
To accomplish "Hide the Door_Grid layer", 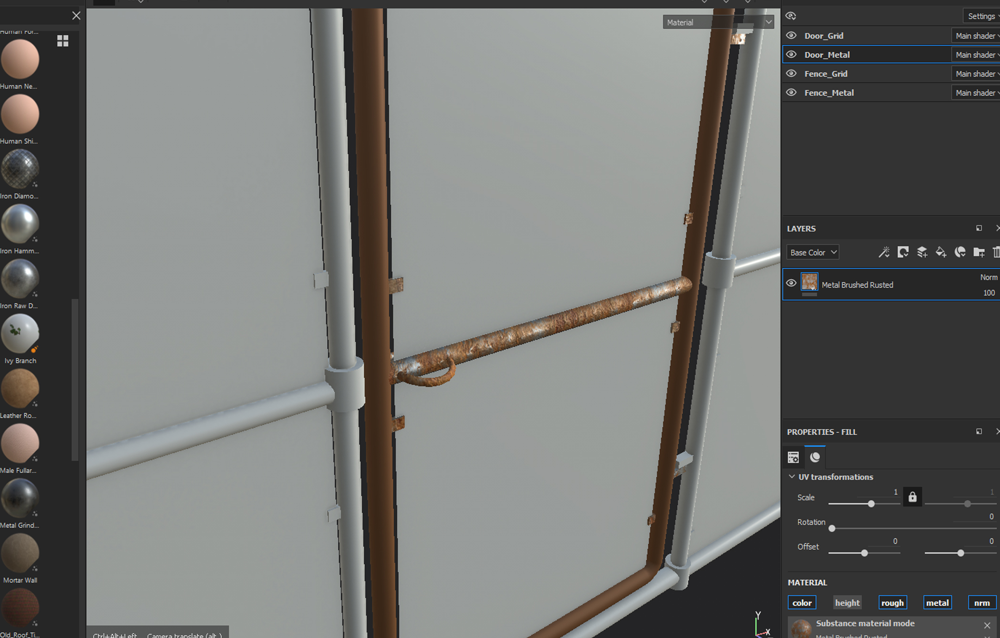I will [791, 35].
